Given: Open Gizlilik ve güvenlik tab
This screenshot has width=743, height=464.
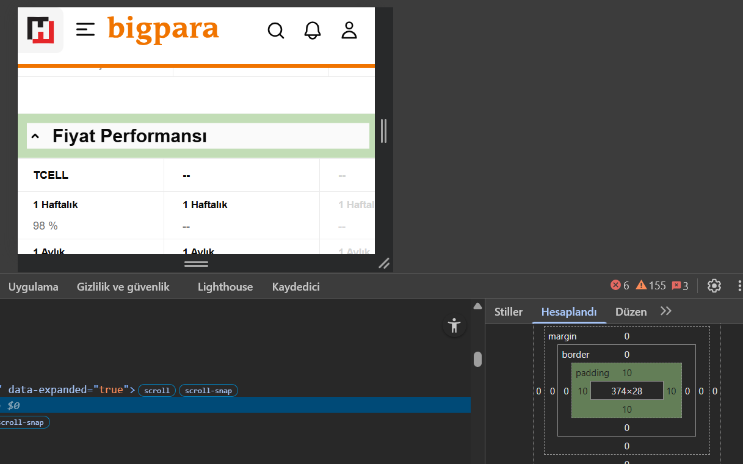Looking at the screenshot, I should coord(123,286).
